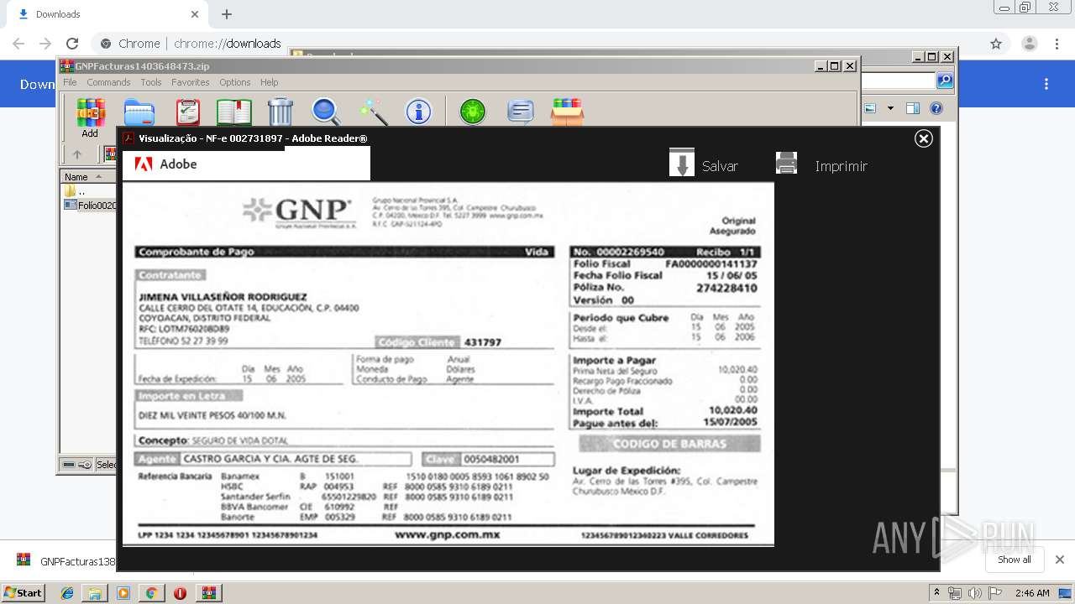The width and height of the screenshot is (1075, 604).
Task: Click the chrome://downloads address bar
Action: coord(537,44)
